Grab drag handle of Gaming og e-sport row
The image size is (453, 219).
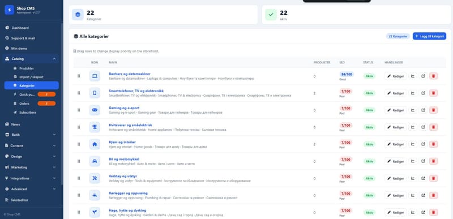79,110
